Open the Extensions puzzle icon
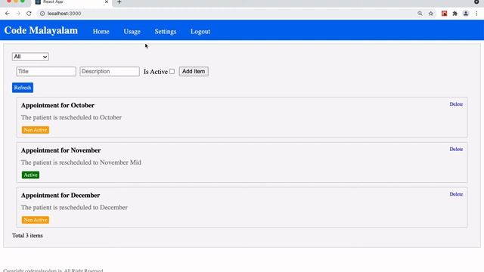 455,14
